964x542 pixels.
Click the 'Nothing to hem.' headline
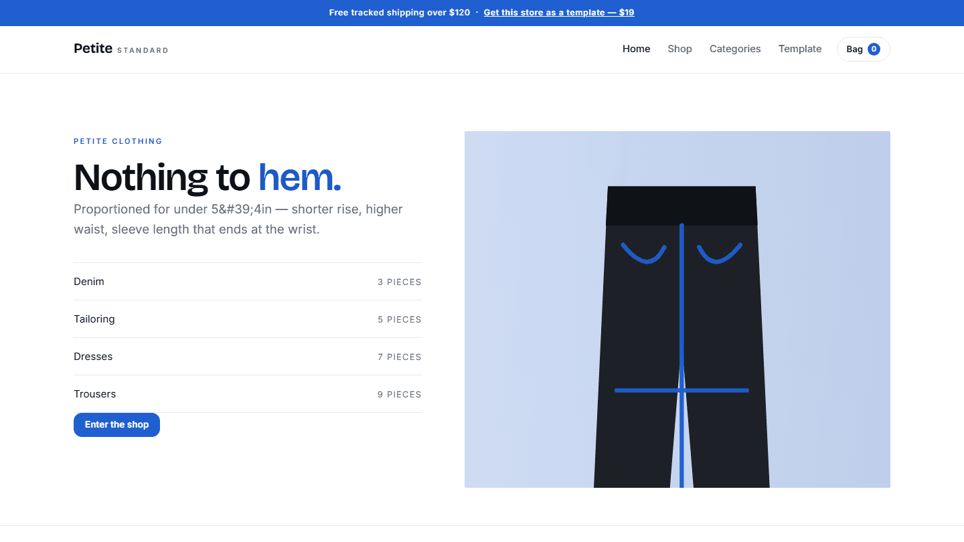[x=208, y=177]
